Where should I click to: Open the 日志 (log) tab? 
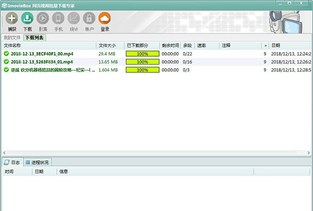coord(13,162)
